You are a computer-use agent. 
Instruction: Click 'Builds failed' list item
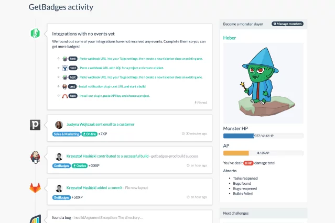[243, 194]
